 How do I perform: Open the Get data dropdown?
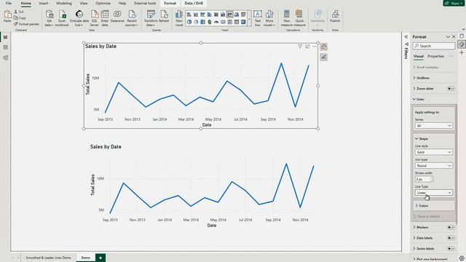pos(49,23)
